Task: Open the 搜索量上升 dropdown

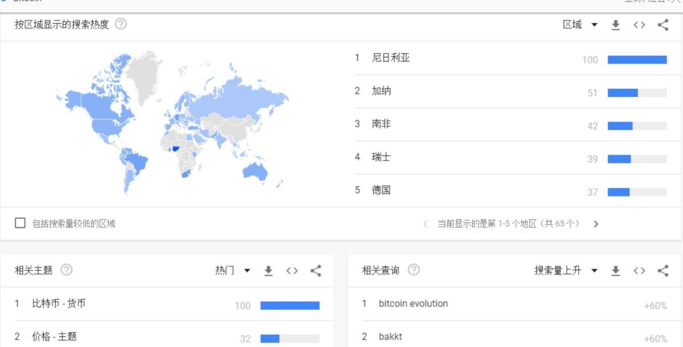Action: [x=565, y=270]
